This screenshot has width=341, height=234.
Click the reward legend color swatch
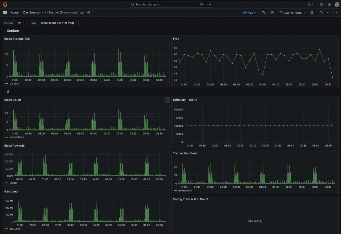[x=7, y=183]
